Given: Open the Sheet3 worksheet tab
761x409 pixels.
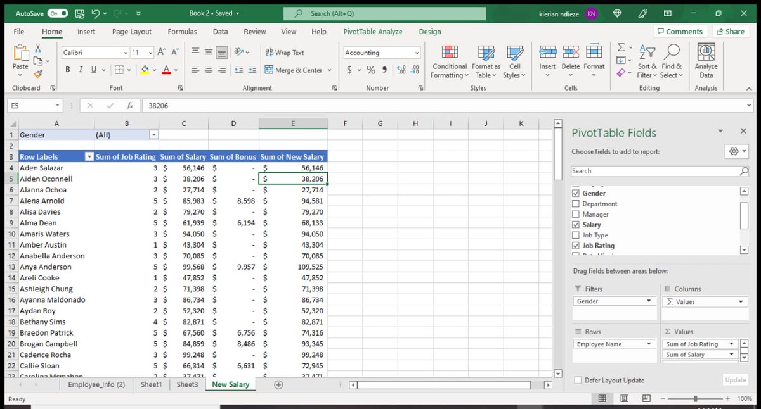Looking at the screenshot, I should [x=187, y=384].
